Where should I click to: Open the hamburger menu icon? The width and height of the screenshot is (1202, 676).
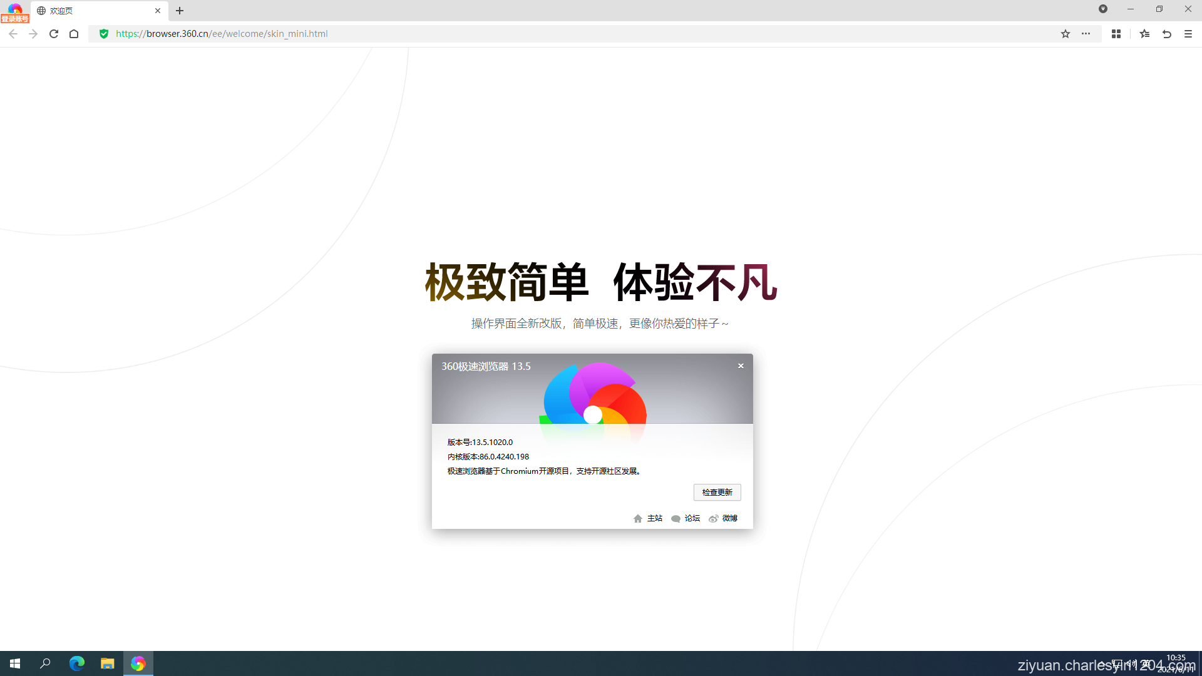(1188, 34)
